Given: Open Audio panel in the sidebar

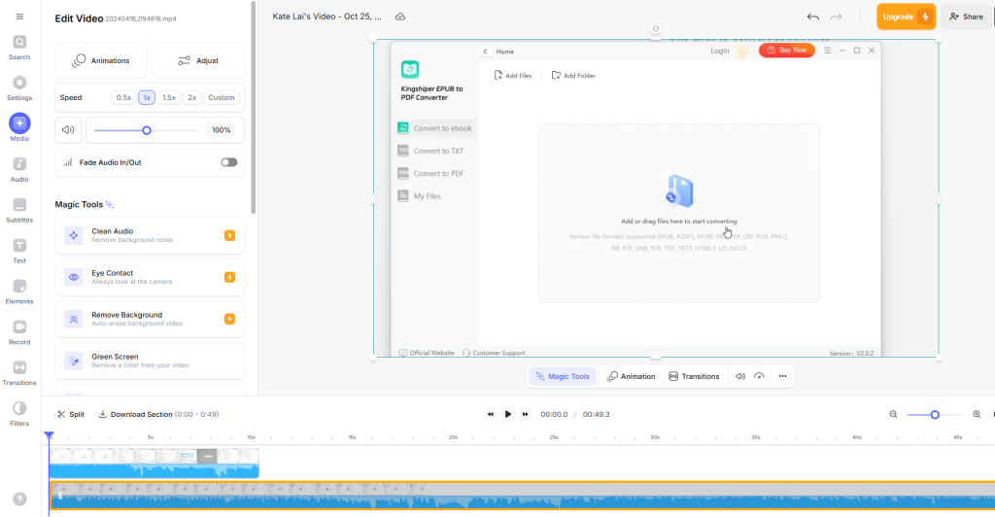Looking at the screenshot, I should click(x=19, y=169).
